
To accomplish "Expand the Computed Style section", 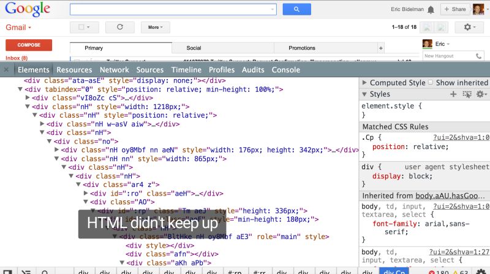I will pyautogui.click(x=364, y=83).
